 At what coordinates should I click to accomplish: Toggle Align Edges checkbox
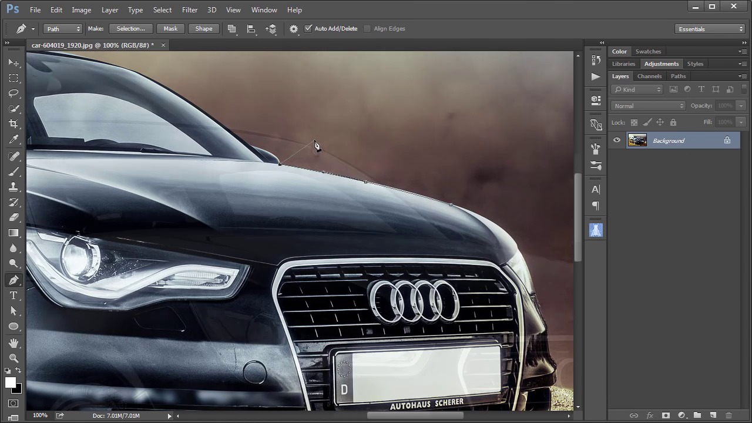pyautogui.click(x=368, y=28)
